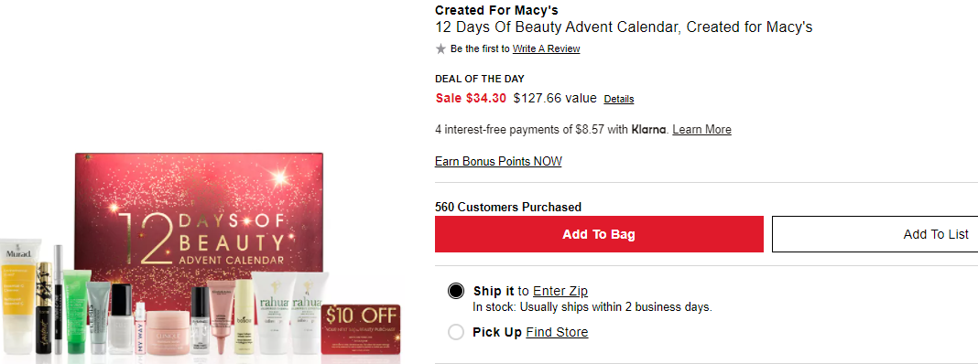Select the Pick Up radio button
The image size is (978, 364).
pyautogui.click(x=456, y=332)
